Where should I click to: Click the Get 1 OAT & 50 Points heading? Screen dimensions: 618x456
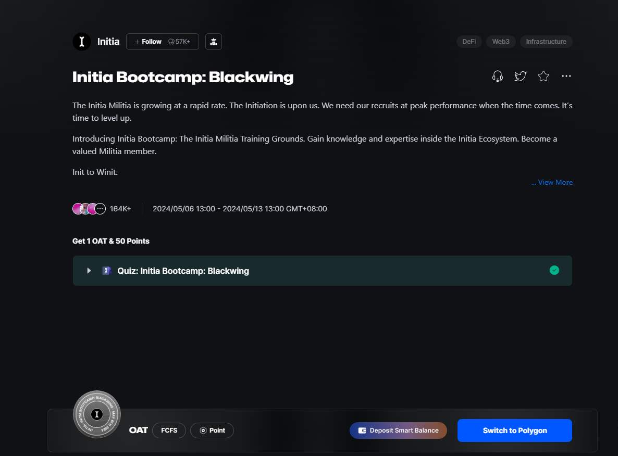111,241
